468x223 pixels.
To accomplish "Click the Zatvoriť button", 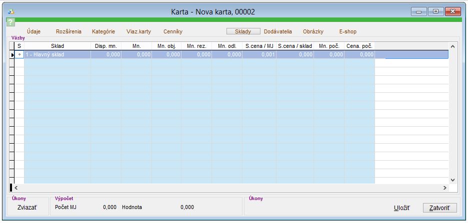I will click(439, 208).
